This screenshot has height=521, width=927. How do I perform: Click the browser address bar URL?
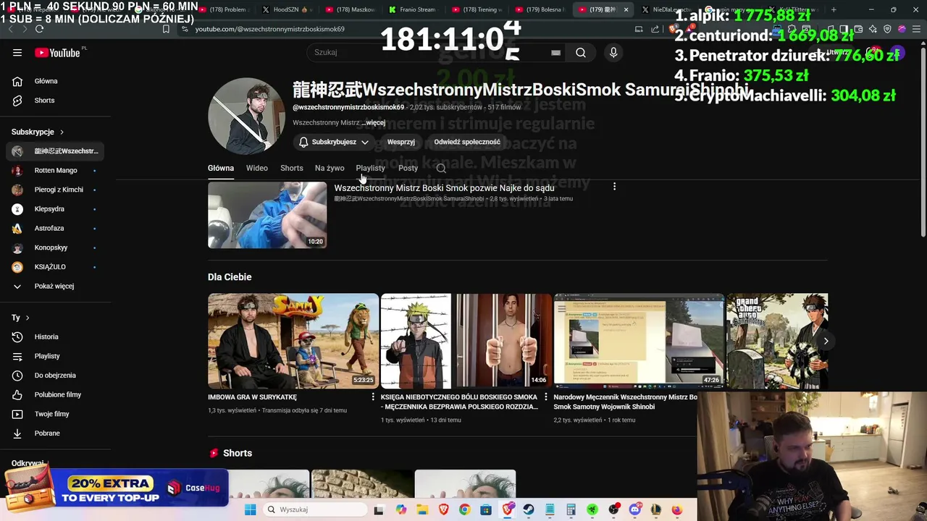pos(269,29)
